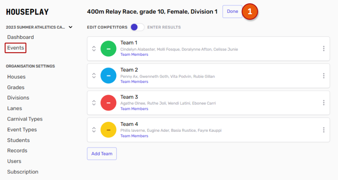Open Team Members link under Team 3
This screenshot has width=338, height=180.
(x=134, y=109)
